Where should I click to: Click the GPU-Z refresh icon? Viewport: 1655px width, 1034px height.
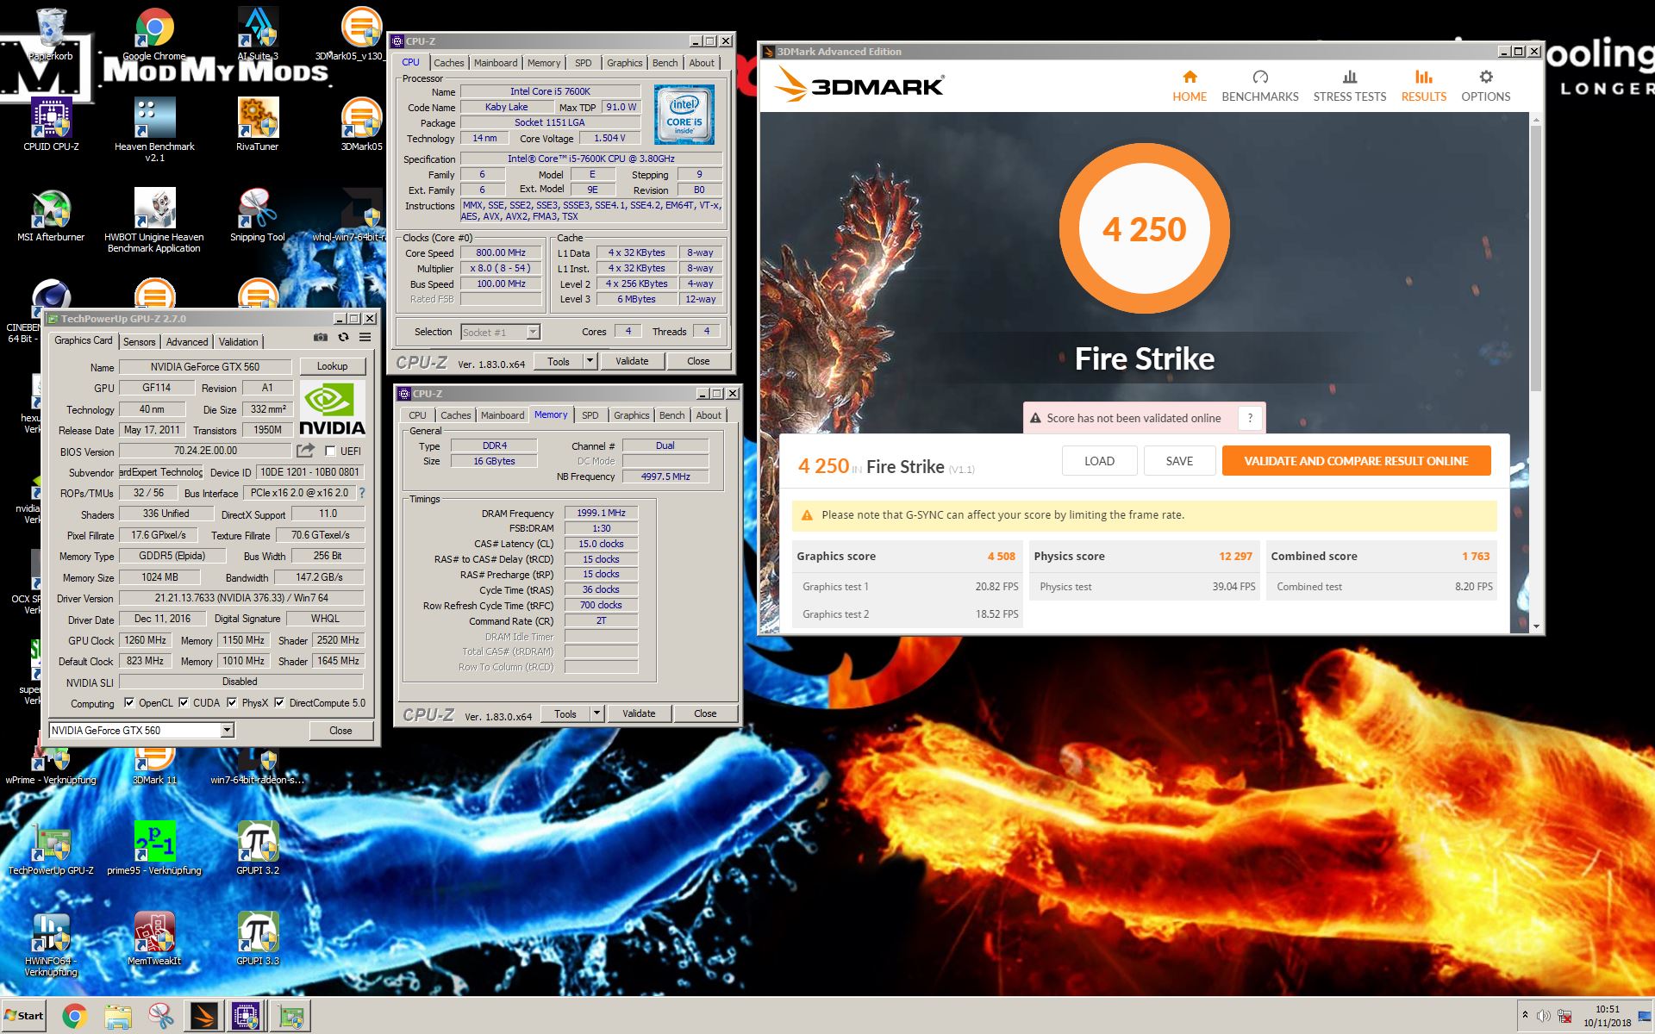pyautogui.click(x=343, y=338)
